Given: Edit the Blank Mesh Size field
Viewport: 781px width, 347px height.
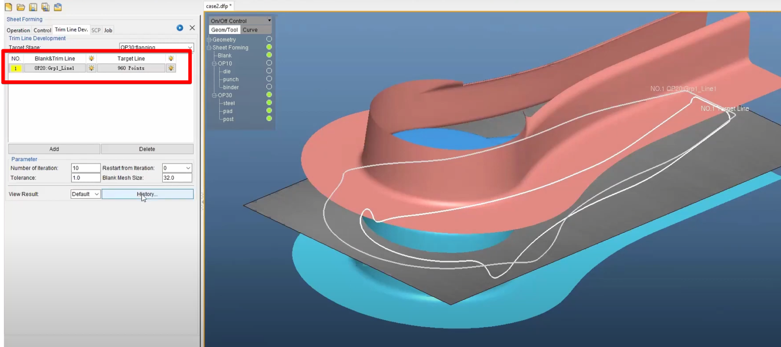Looking at the screenshot, I should pyautogui.click(x=176, y=177).
